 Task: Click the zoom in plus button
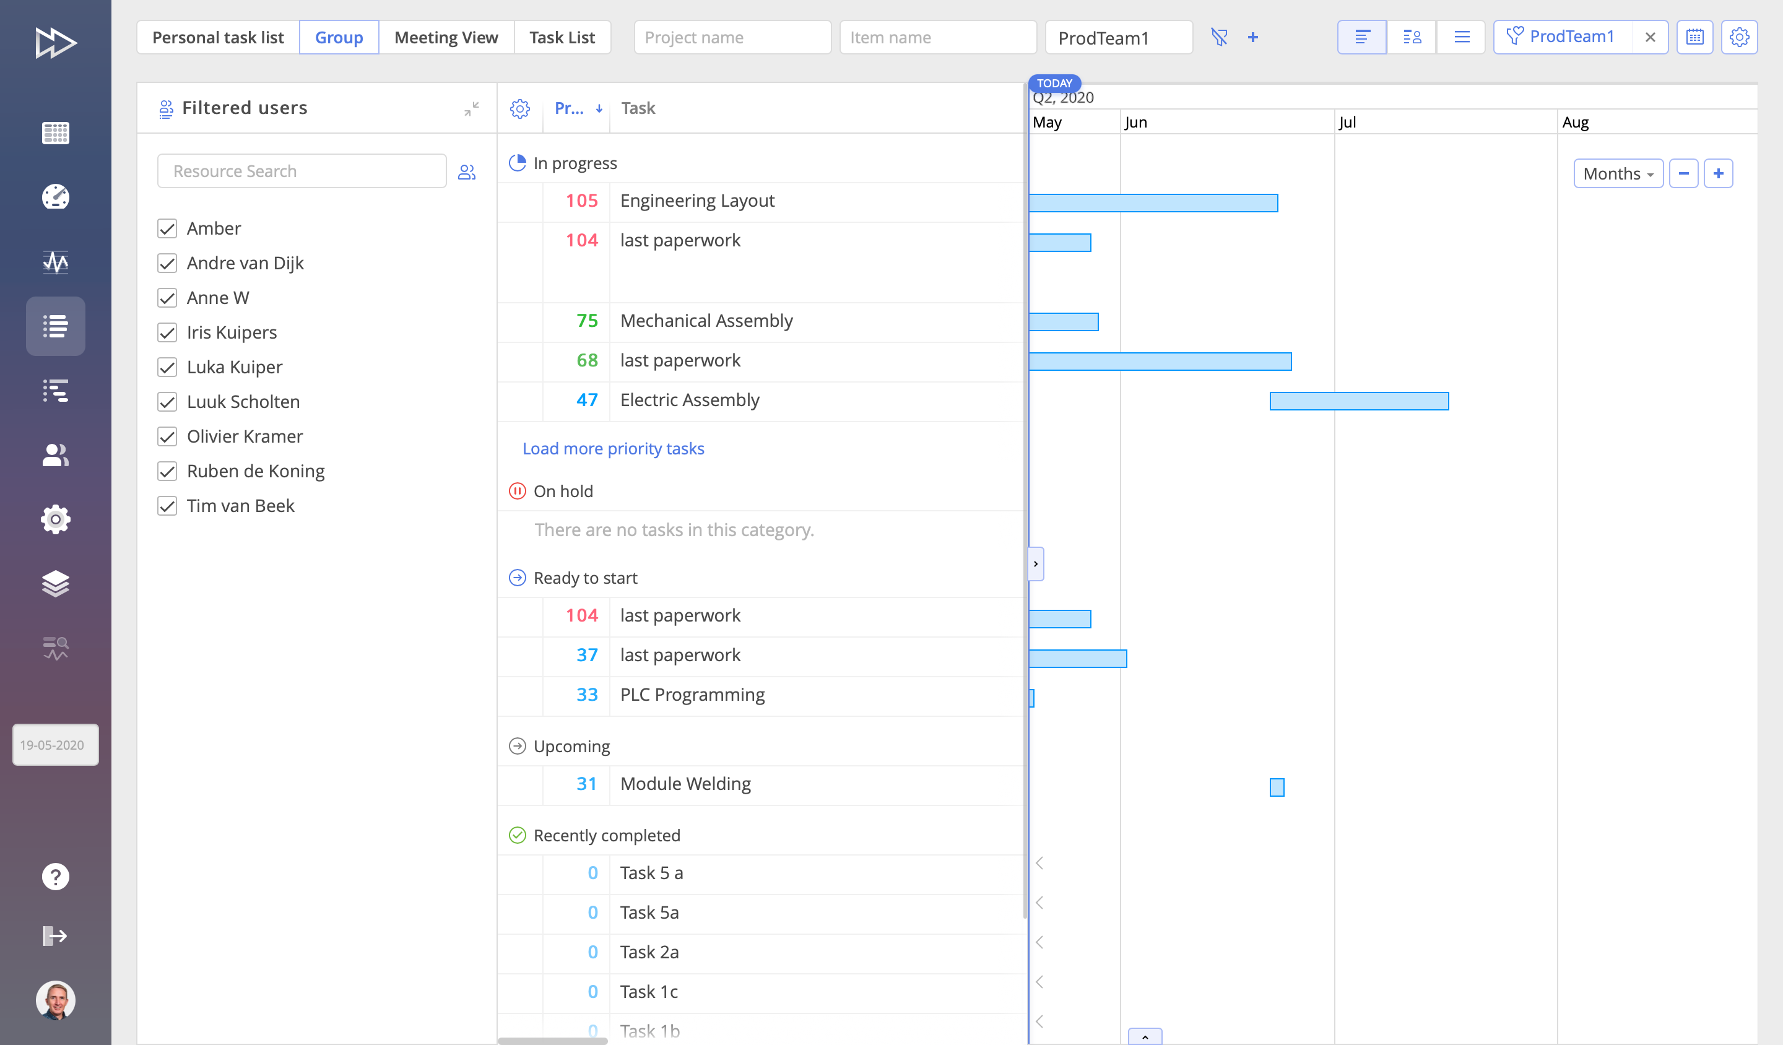[x=1718, y=173]
